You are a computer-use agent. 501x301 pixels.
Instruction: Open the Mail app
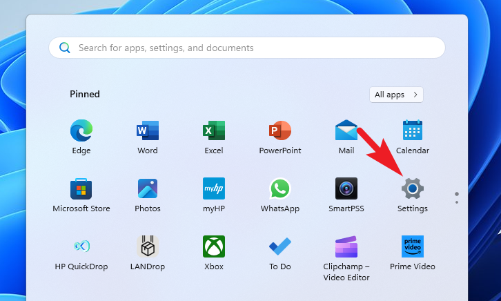(x=346, y=130)
